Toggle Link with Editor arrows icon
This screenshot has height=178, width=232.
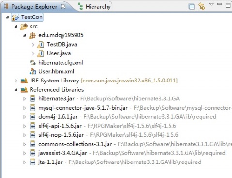click(x=201, y=6)
